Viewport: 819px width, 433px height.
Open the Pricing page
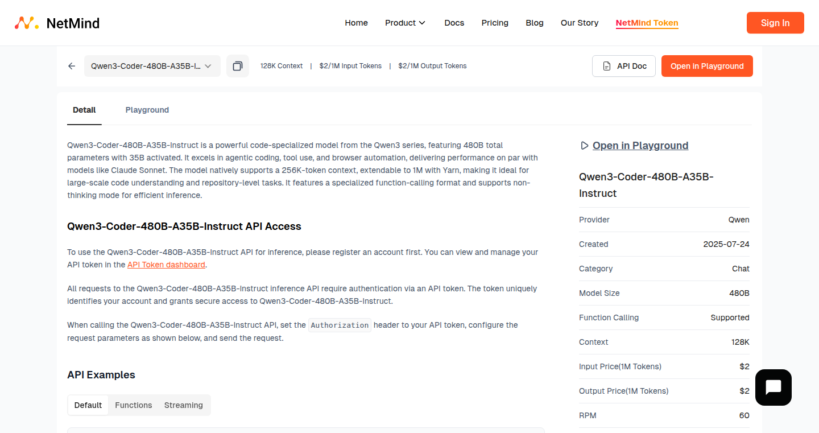point(495,23)
